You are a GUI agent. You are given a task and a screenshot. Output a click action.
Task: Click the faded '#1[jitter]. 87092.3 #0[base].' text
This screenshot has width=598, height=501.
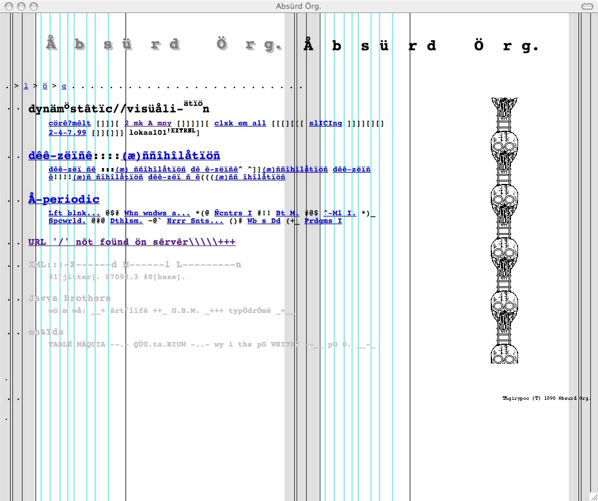[x=117, y=277]
